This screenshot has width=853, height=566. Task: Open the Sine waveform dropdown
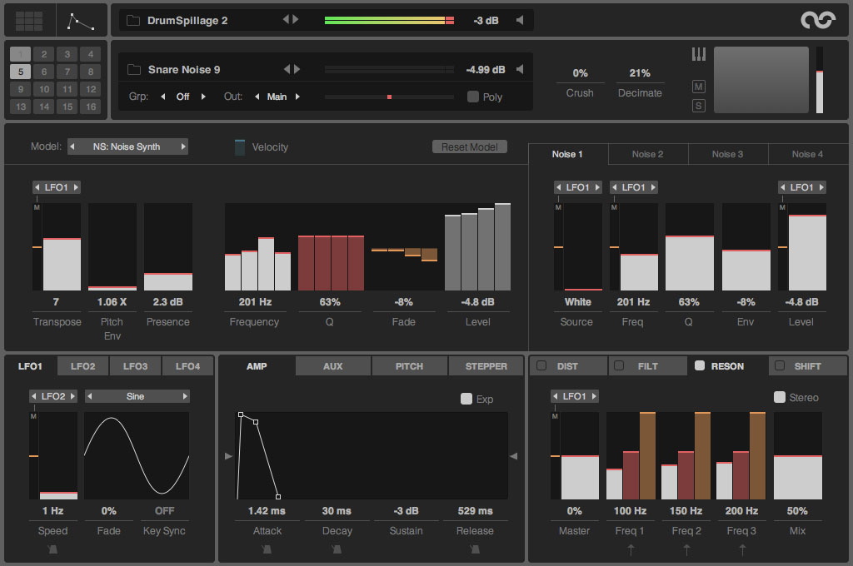[x=136, y=396]
